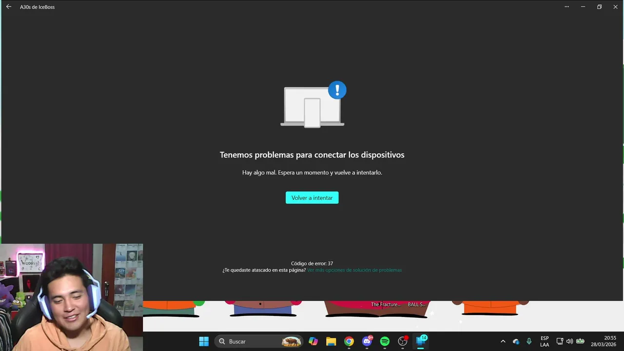The height and width of the screenshot is (351, 624).
Task: Open Spotify from the taskbar
Action: pyautogui.click(x=385, y=341)
